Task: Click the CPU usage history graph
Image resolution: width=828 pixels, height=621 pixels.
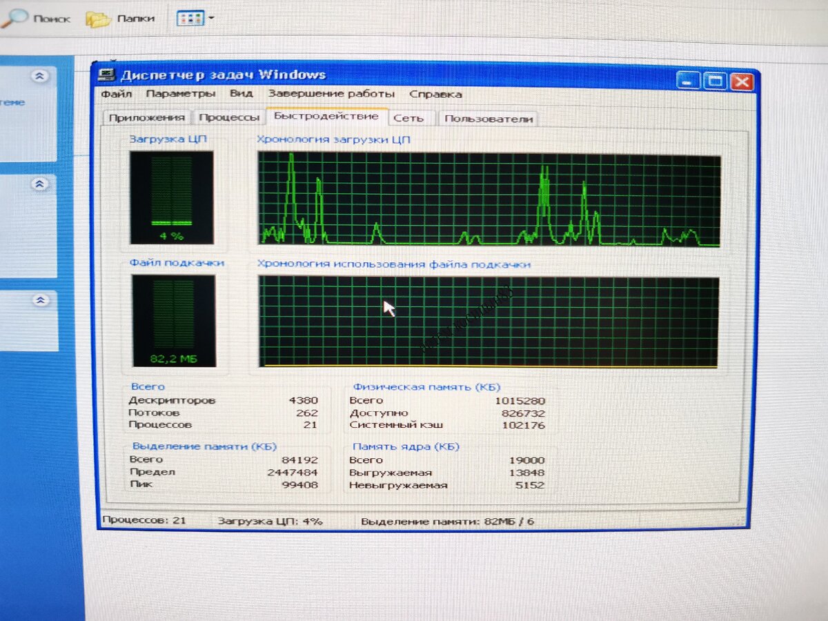Action: (x=489, y=200)
